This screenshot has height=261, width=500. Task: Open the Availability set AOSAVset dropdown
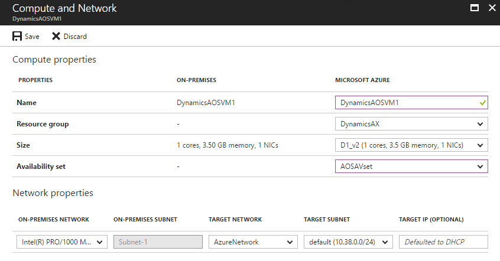[411, 167]
